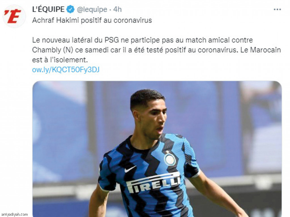Open the tweet via the 4h timestamp
Viewport: 290px width, 217px height.
pyautogui.click(x=117, y=9)
